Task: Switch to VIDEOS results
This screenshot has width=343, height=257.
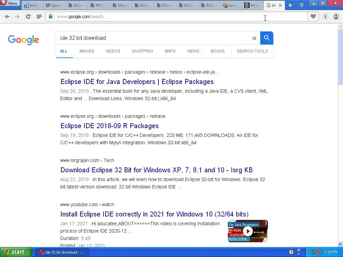Action: [113, 51]
